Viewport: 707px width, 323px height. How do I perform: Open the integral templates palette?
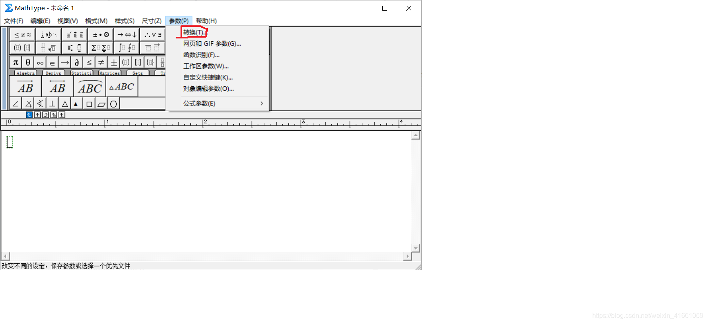[127, 48]
